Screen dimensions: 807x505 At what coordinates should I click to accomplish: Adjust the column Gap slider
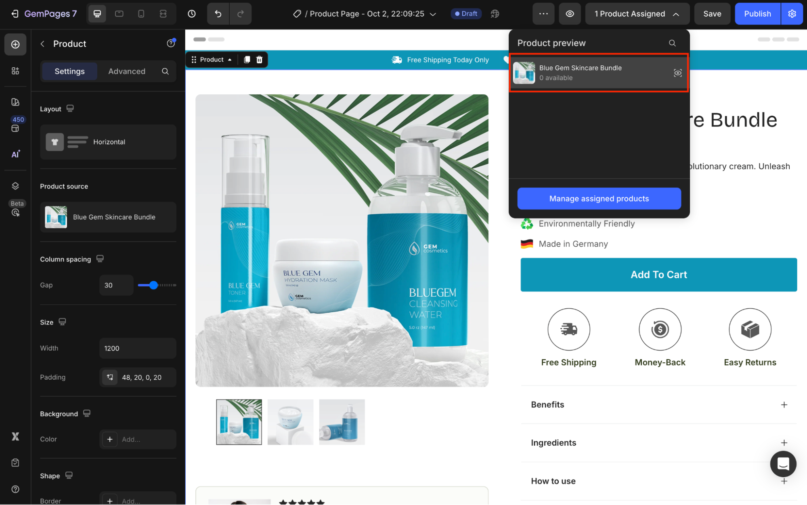pos(153,285)
